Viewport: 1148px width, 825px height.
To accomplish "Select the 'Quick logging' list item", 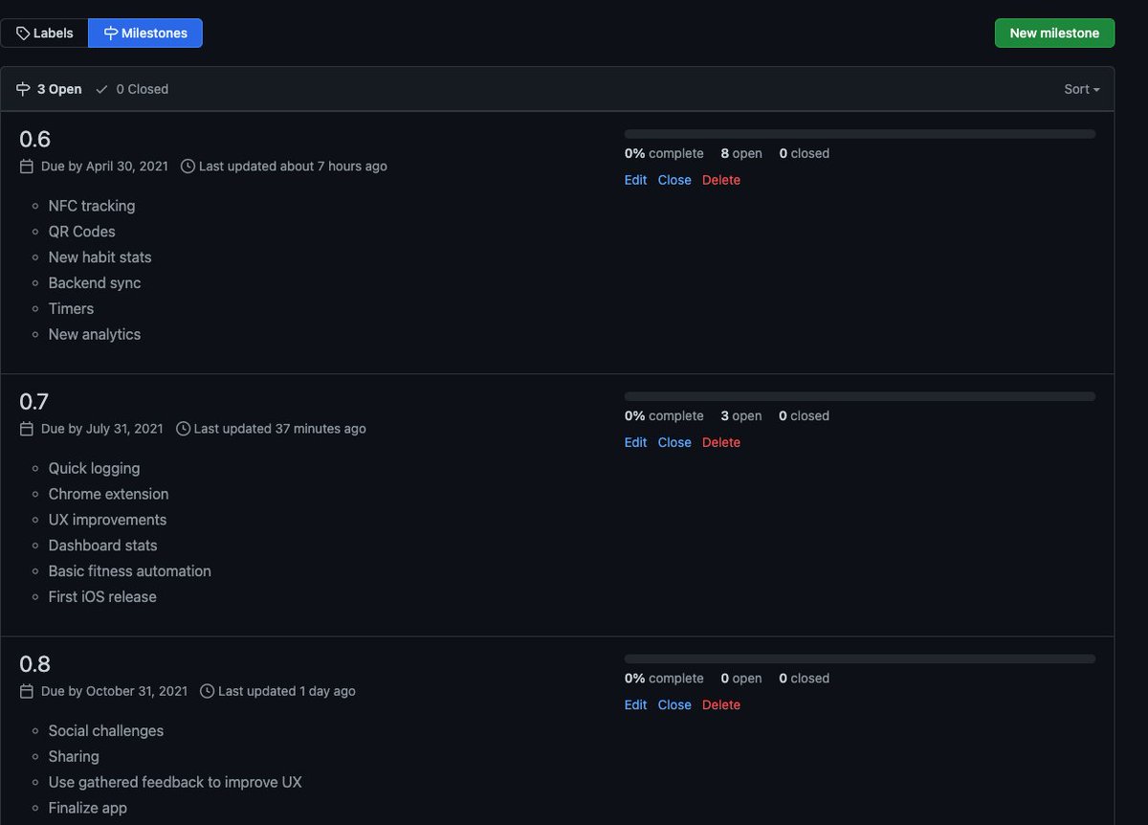I will coord(95,469).
